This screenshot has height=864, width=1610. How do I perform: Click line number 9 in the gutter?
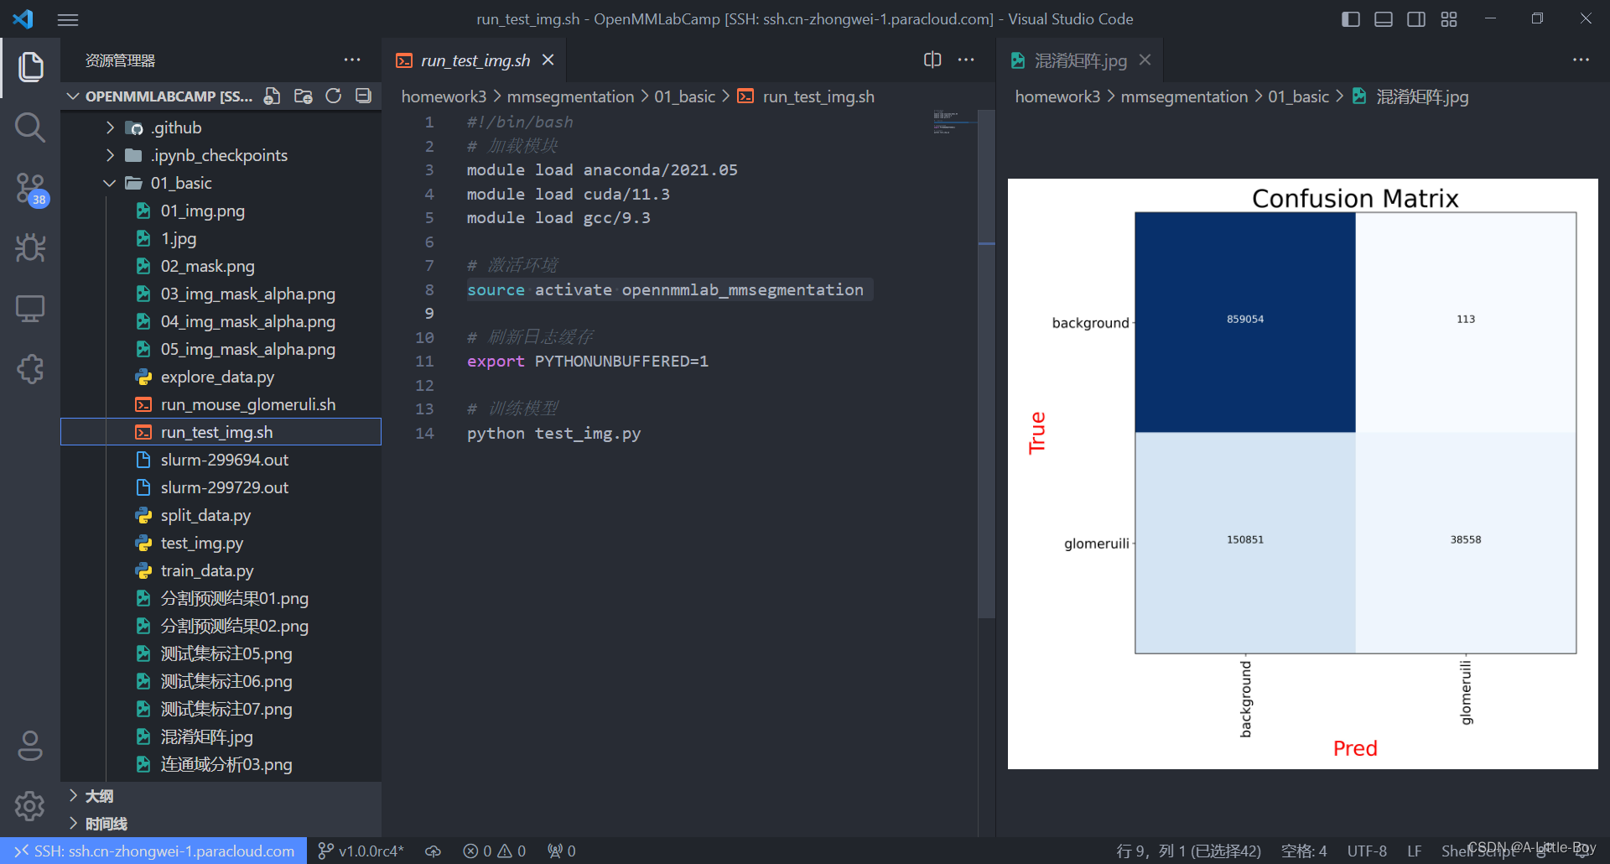tap(428, 314)
